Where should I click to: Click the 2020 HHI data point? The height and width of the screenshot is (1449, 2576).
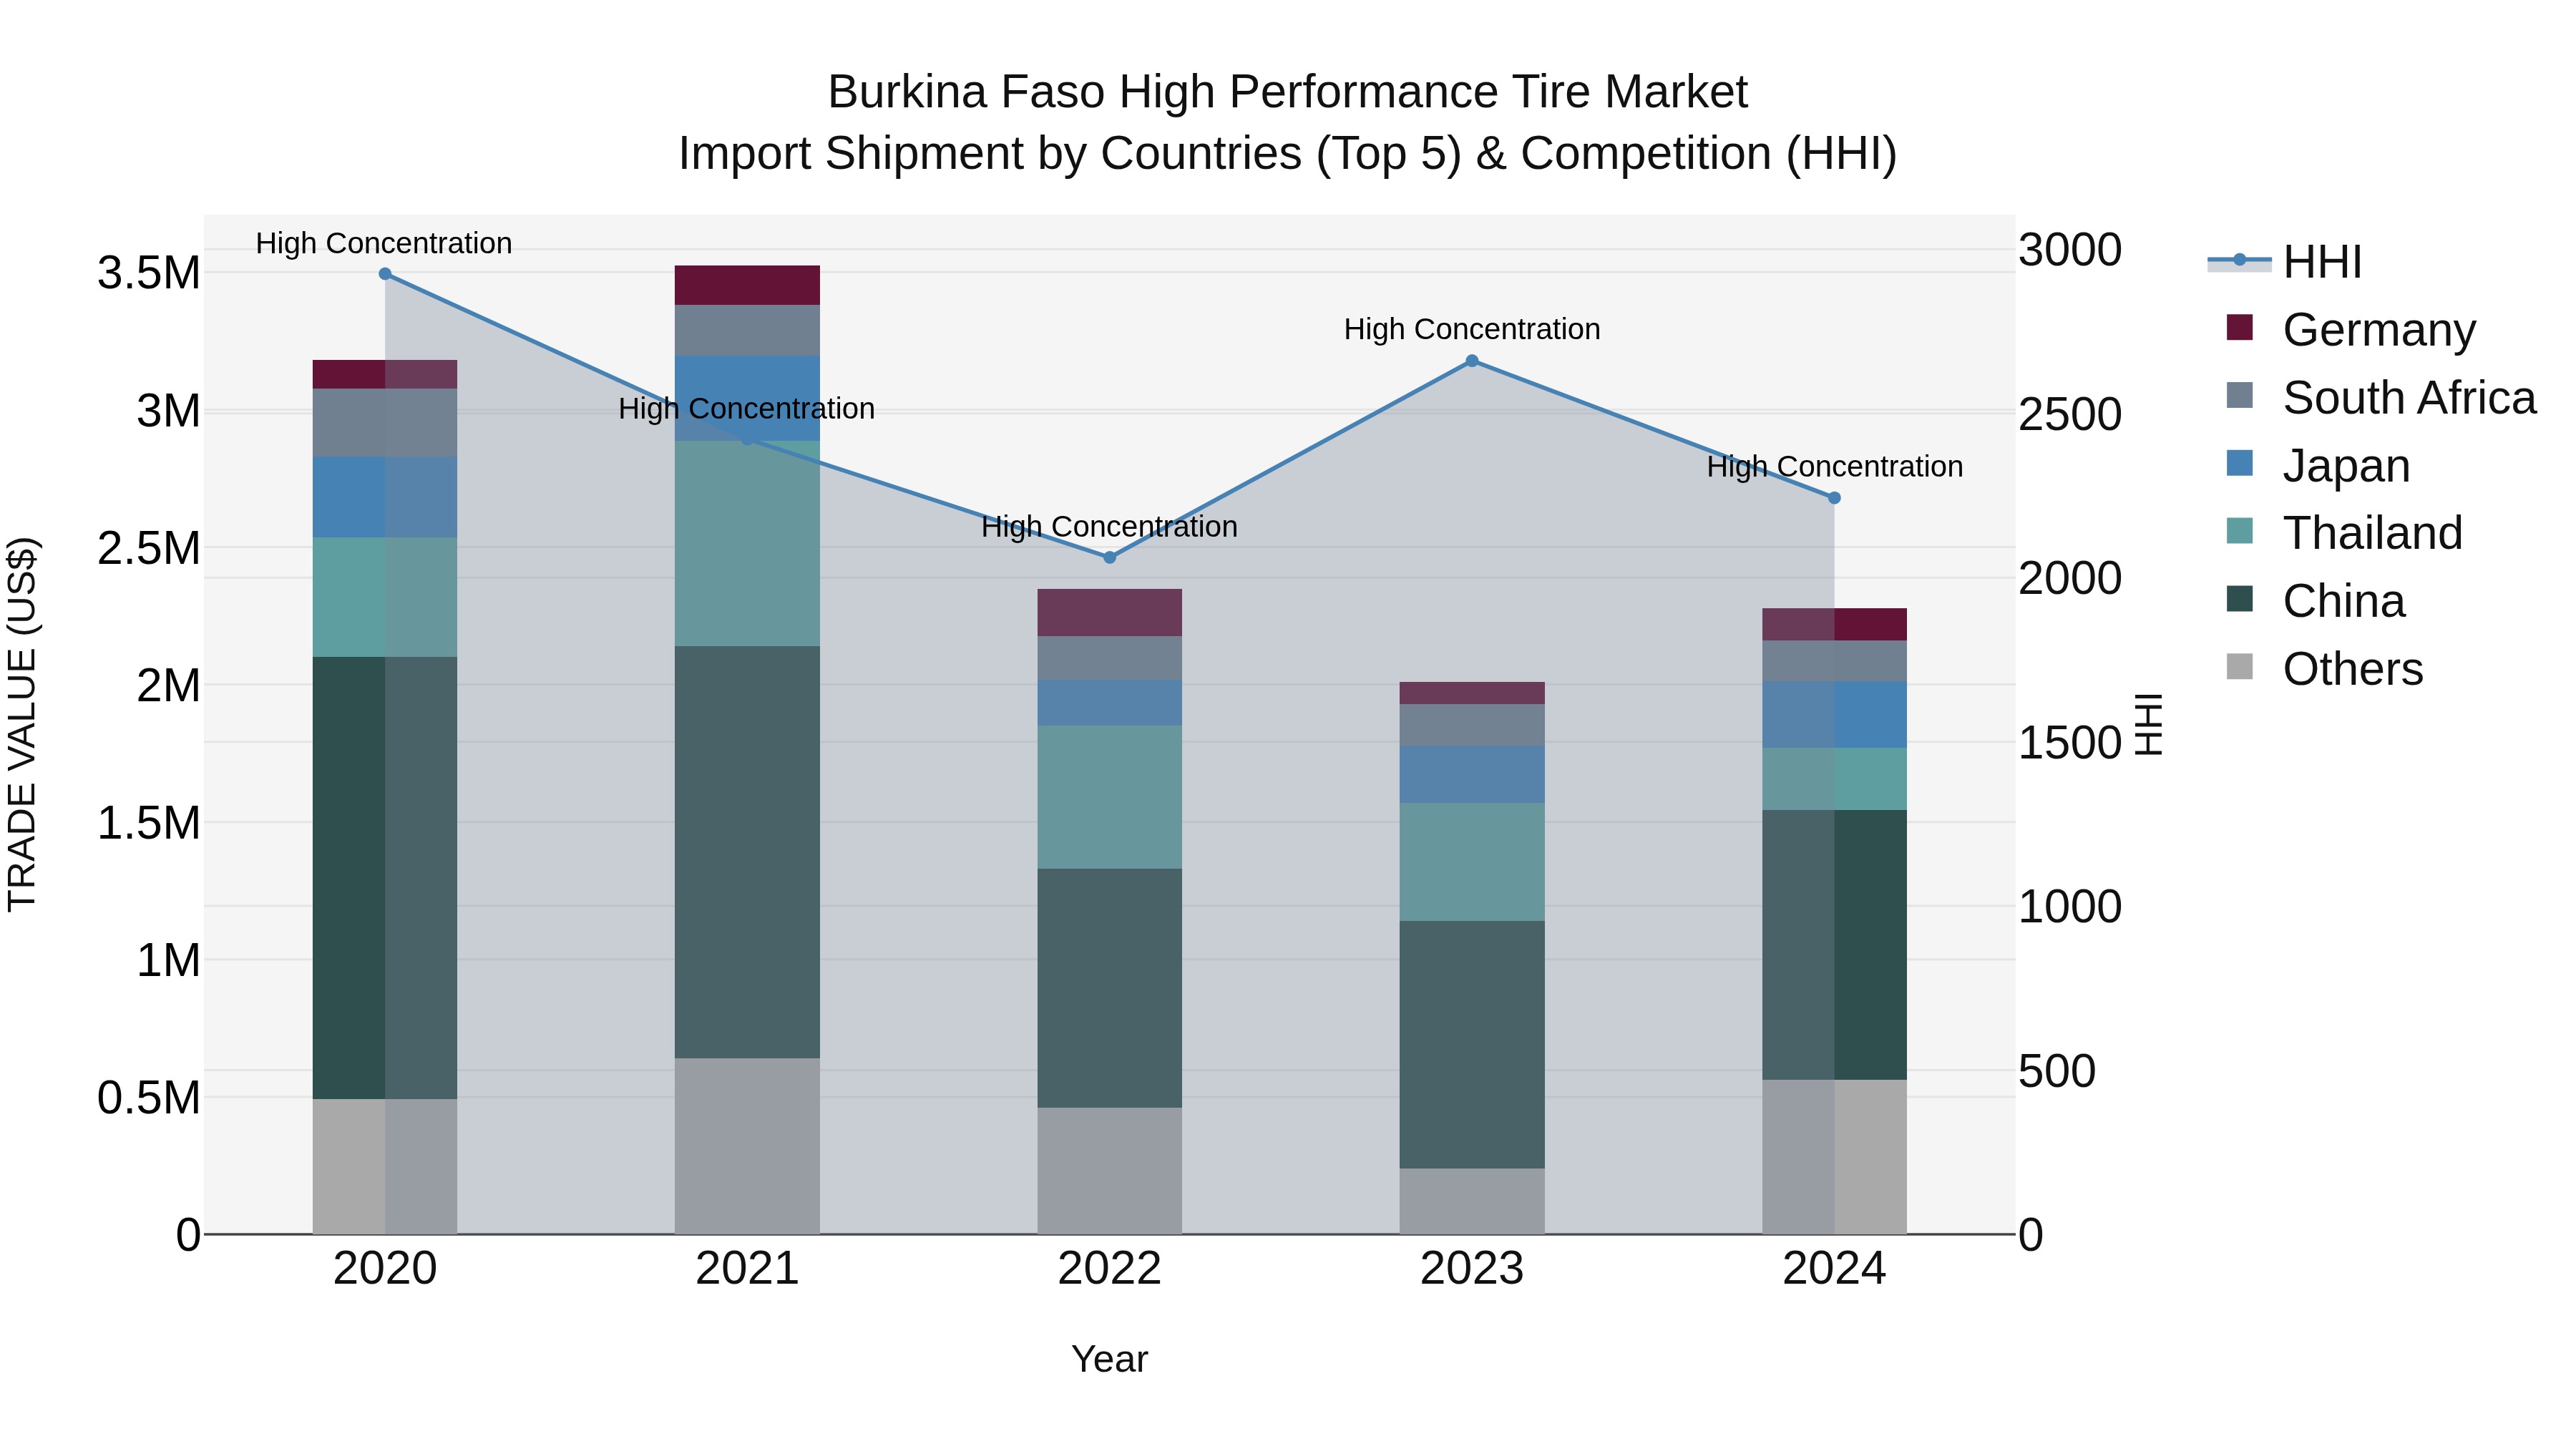385,274
